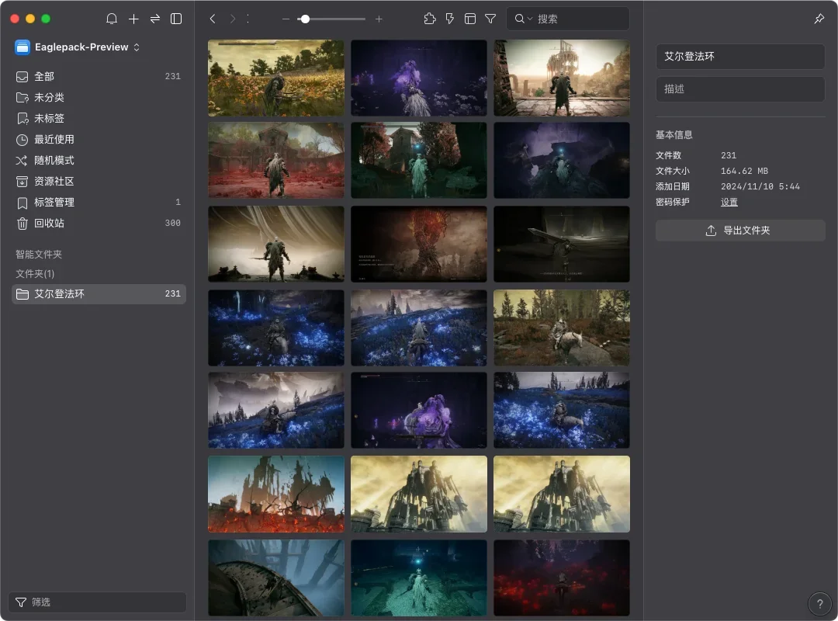This screenshot has height=621, width=838.
Task: Click the 资源社区 download box icon
Action: point(22,182)
